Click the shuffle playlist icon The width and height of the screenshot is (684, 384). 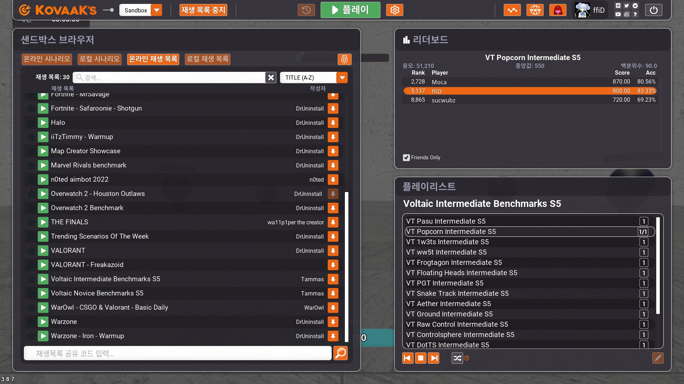click(x=457, y=358)
